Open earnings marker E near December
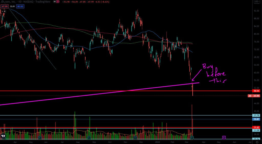 [x=135, y=138]
